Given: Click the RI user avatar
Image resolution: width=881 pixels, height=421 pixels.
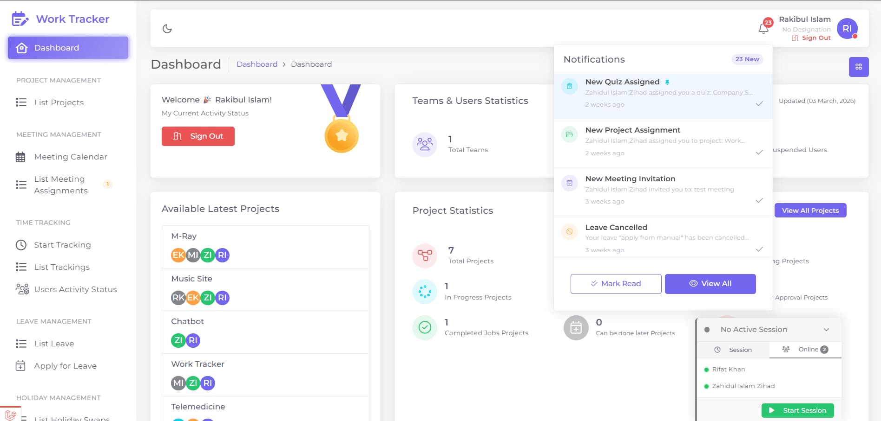Looking at the screenshot, I should [x=847, y=28].
